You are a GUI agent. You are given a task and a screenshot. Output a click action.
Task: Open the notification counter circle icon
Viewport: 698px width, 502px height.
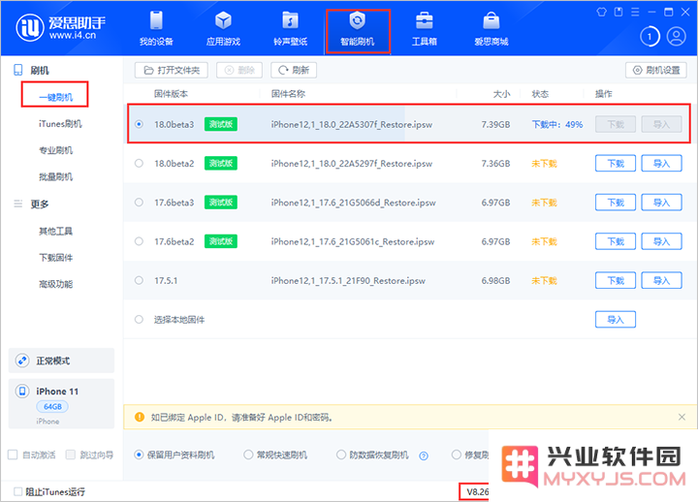650,37
